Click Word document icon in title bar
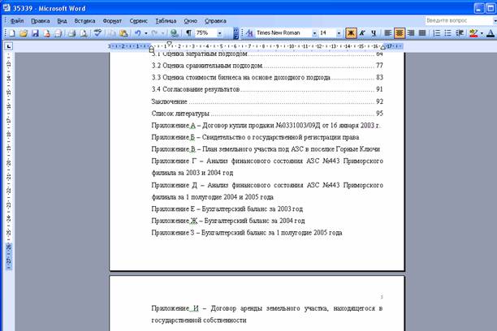This screenshot has height=331, width=497. (6, 8)
